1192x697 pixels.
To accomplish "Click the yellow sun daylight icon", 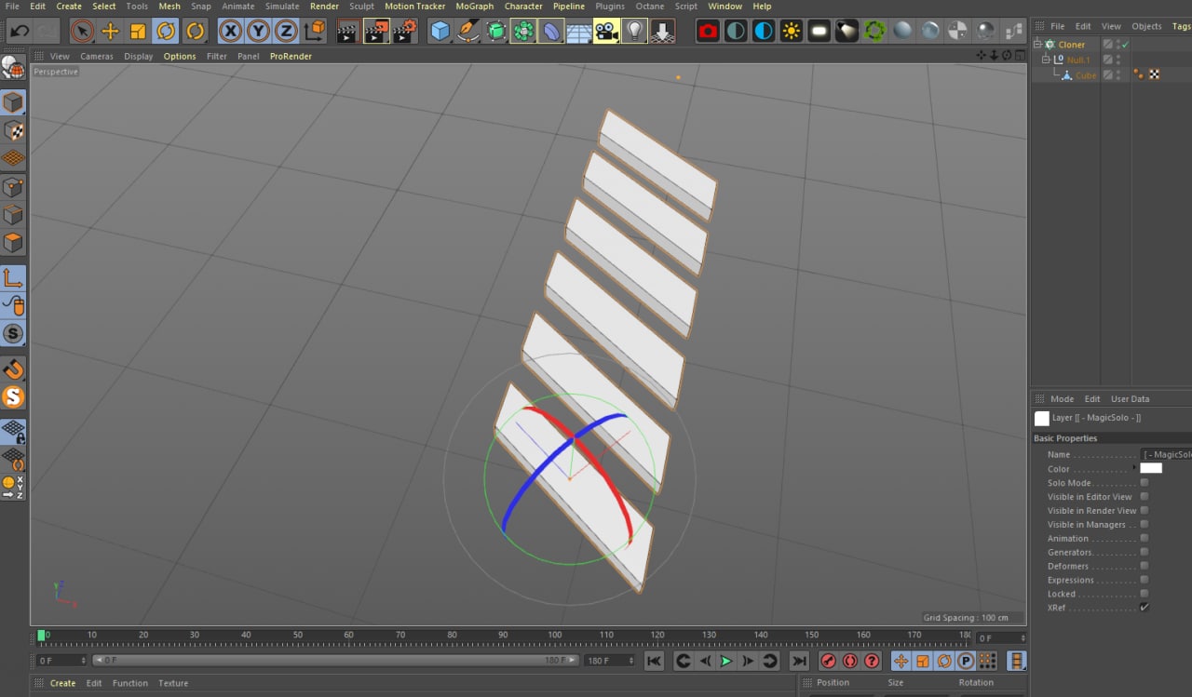I will [x=792, y=31].
